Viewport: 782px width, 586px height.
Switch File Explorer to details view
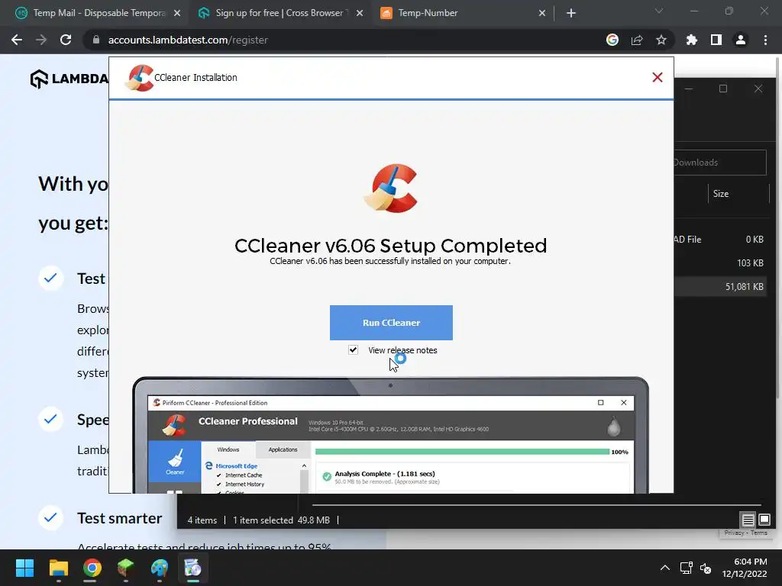[x=748, y=520]
